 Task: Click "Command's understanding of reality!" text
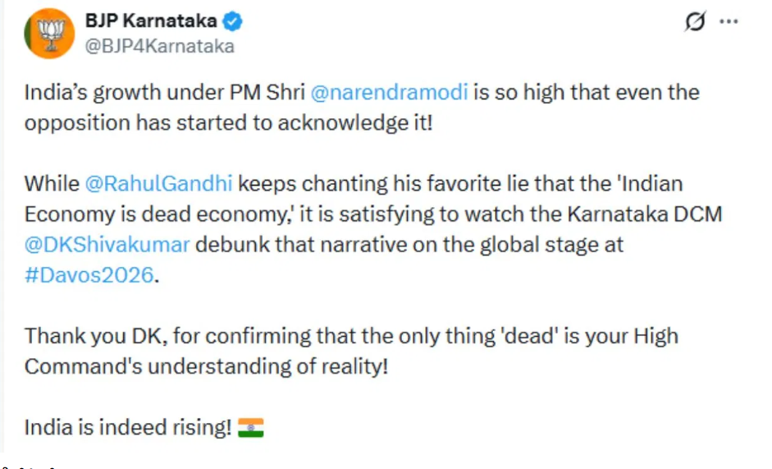coord(205,366)
